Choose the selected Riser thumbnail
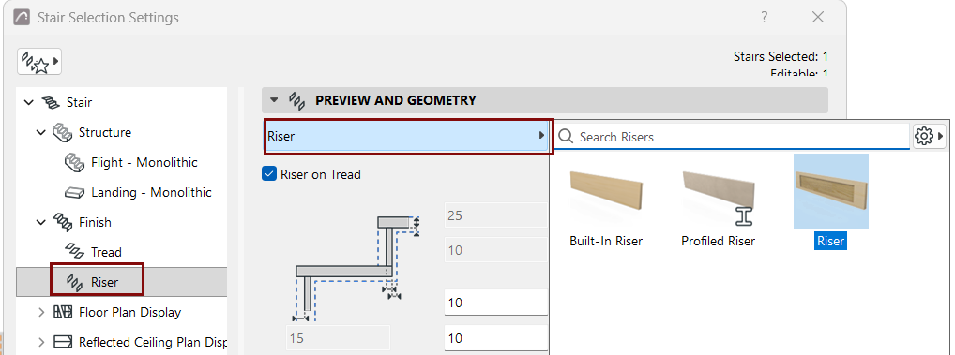This screenshot has width=955, height=355. (x=831, y=191)
